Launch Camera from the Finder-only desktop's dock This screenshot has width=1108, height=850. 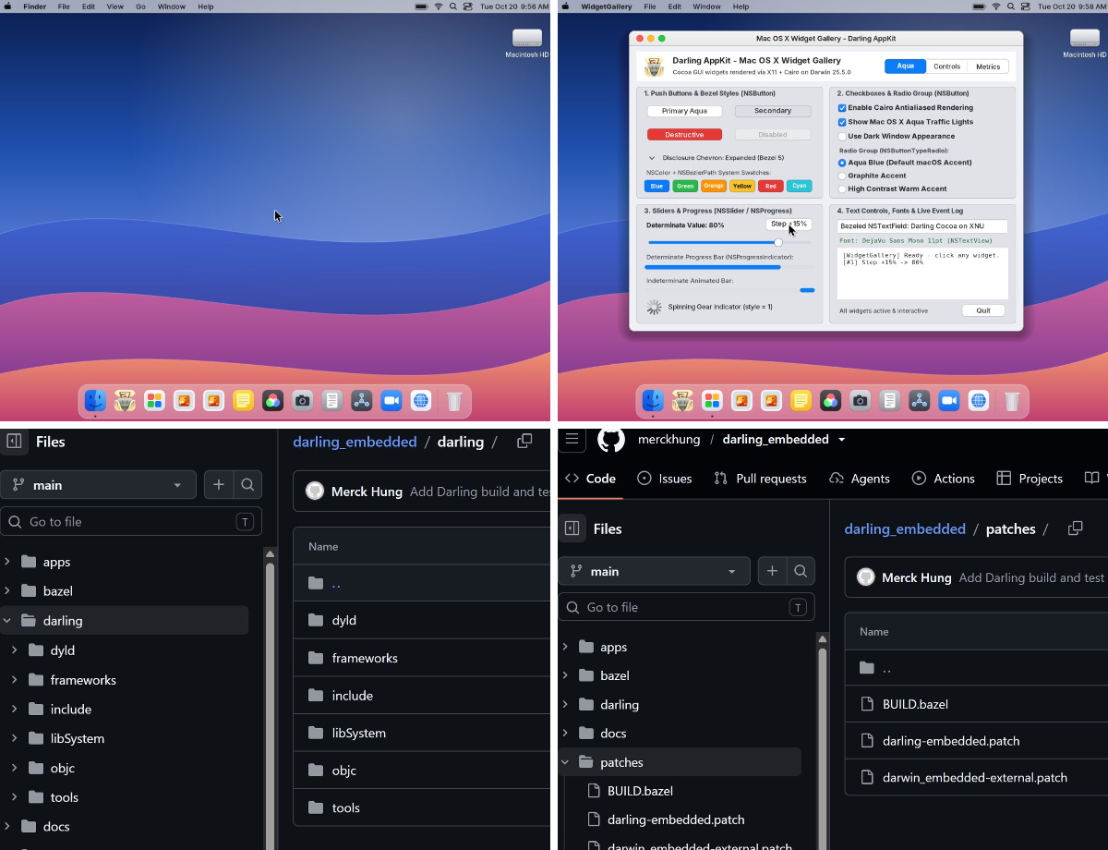point(302,400)
